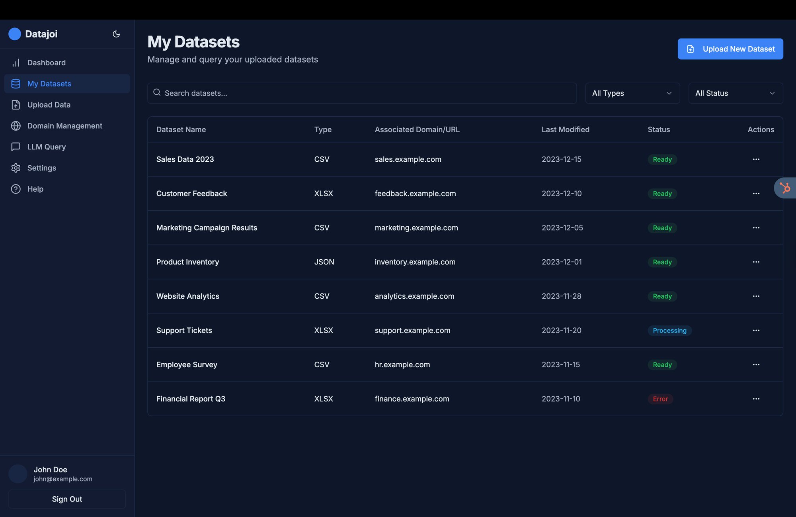Click the Datajoi blue logo circle
This screenshot has width=796, height=517.
tap(15, 34)
